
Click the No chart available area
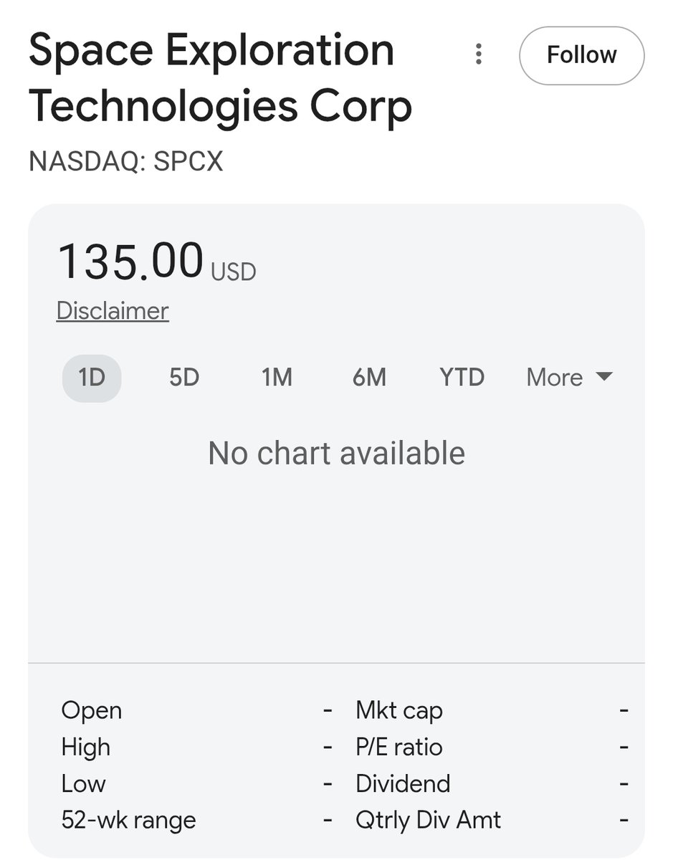coord(336,454)
